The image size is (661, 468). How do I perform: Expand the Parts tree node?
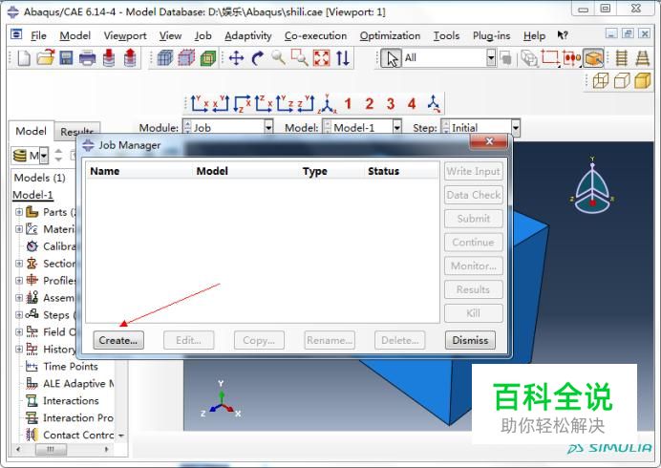pyautogui.click(x=19, y=212)
